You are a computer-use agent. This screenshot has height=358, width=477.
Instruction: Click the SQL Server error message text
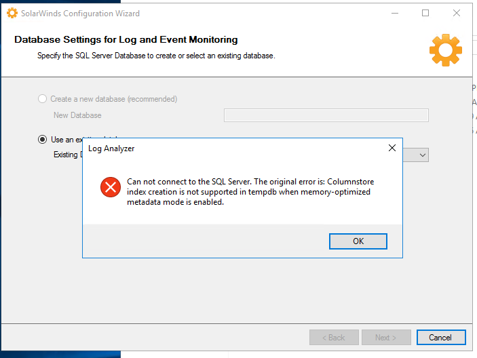tap(250, 192)
